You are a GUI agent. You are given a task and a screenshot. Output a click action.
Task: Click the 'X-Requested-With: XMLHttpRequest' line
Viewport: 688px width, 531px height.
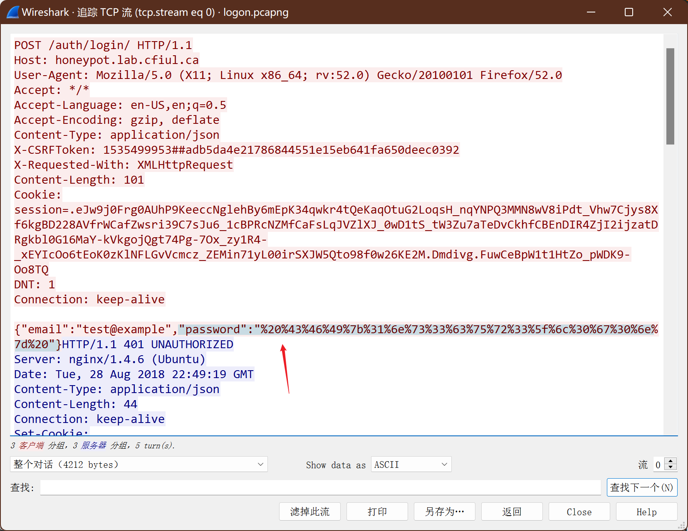click(x=124, y=165)
